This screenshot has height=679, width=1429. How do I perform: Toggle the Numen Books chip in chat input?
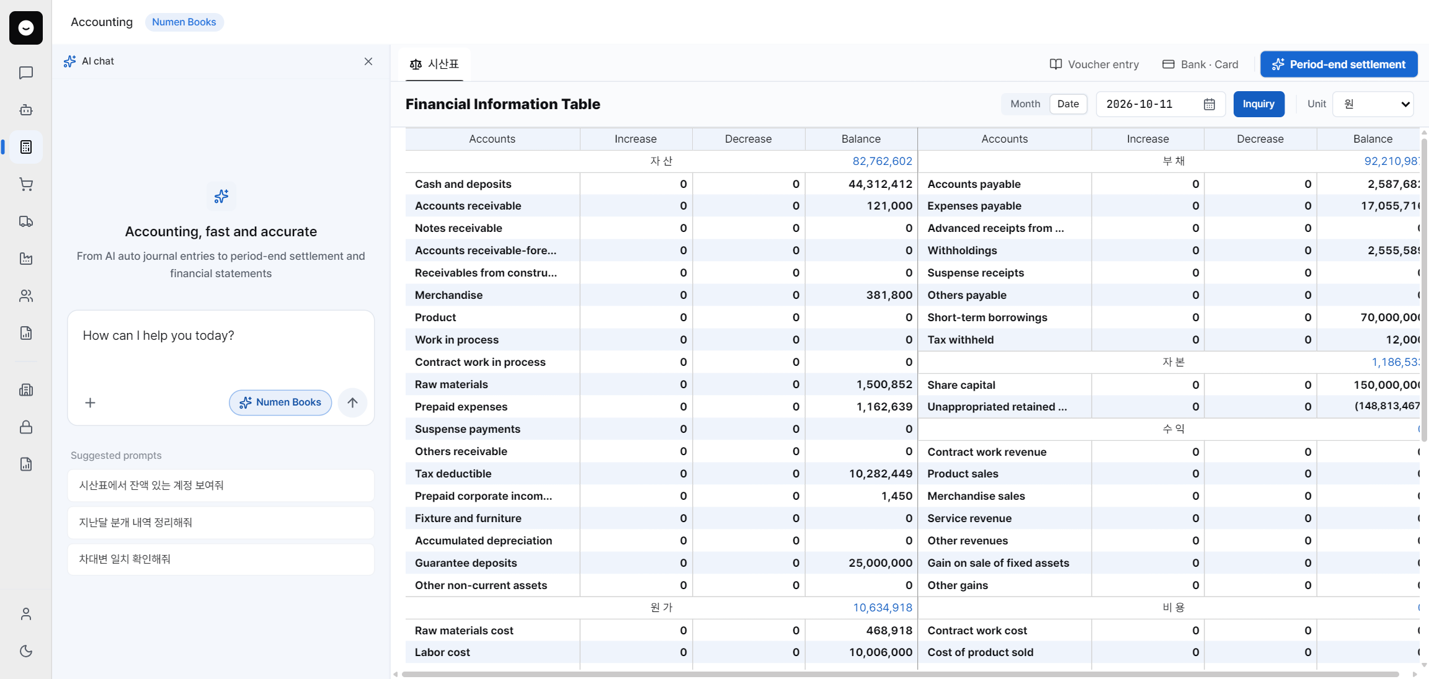pos(280,402)
